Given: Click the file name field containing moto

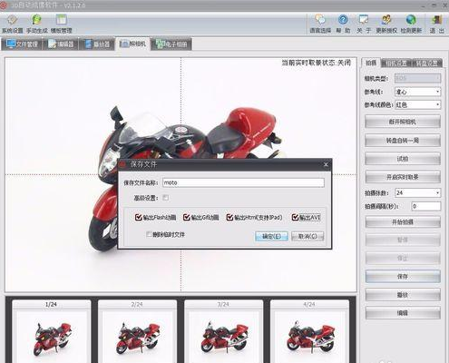Looking at the screenshot, I should click(x=243, y=182).
